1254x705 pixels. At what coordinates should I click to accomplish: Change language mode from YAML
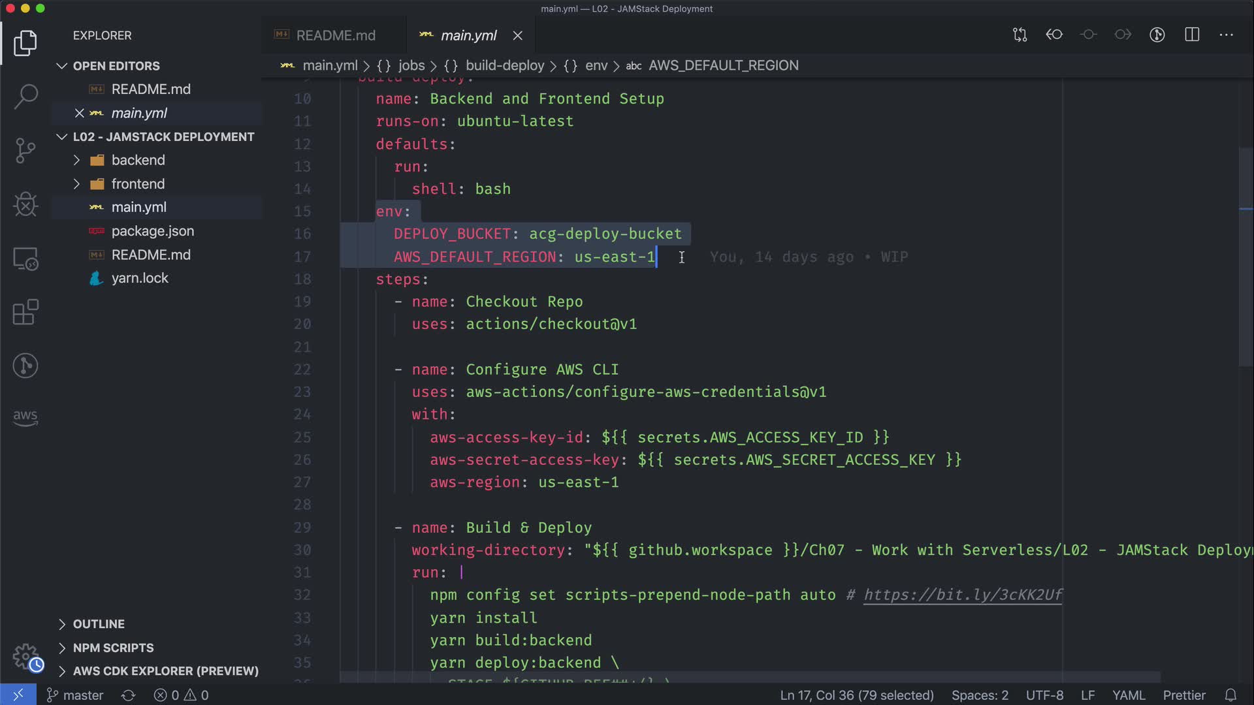(x=1128, y=695)
